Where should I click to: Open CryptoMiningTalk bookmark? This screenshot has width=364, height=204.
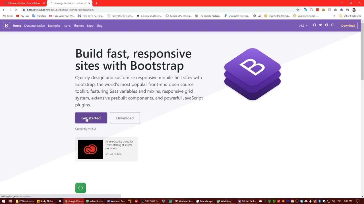tap(306, 16)
